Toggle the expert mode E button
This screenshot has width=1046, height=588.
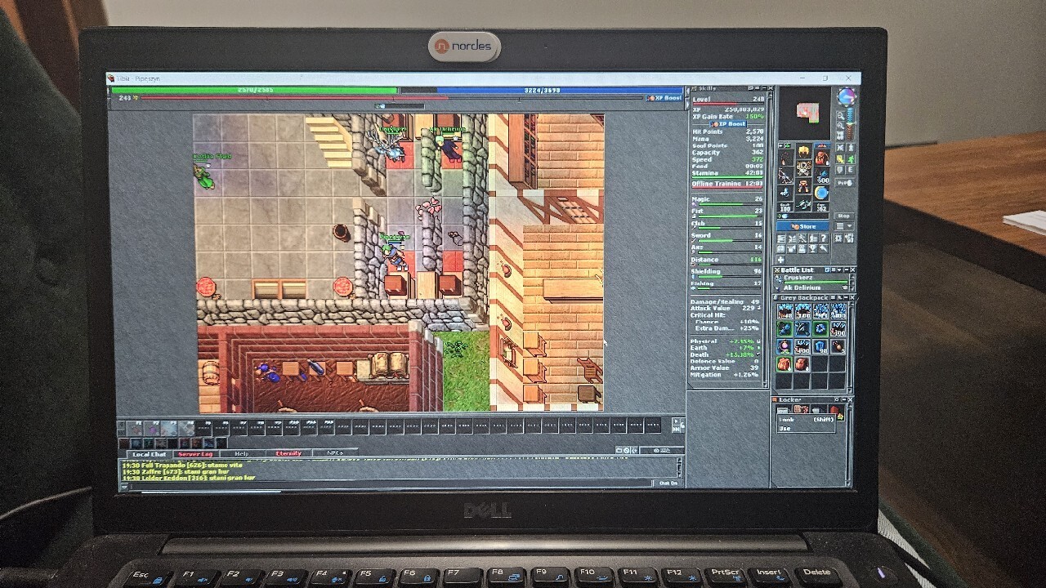[852, 170]
